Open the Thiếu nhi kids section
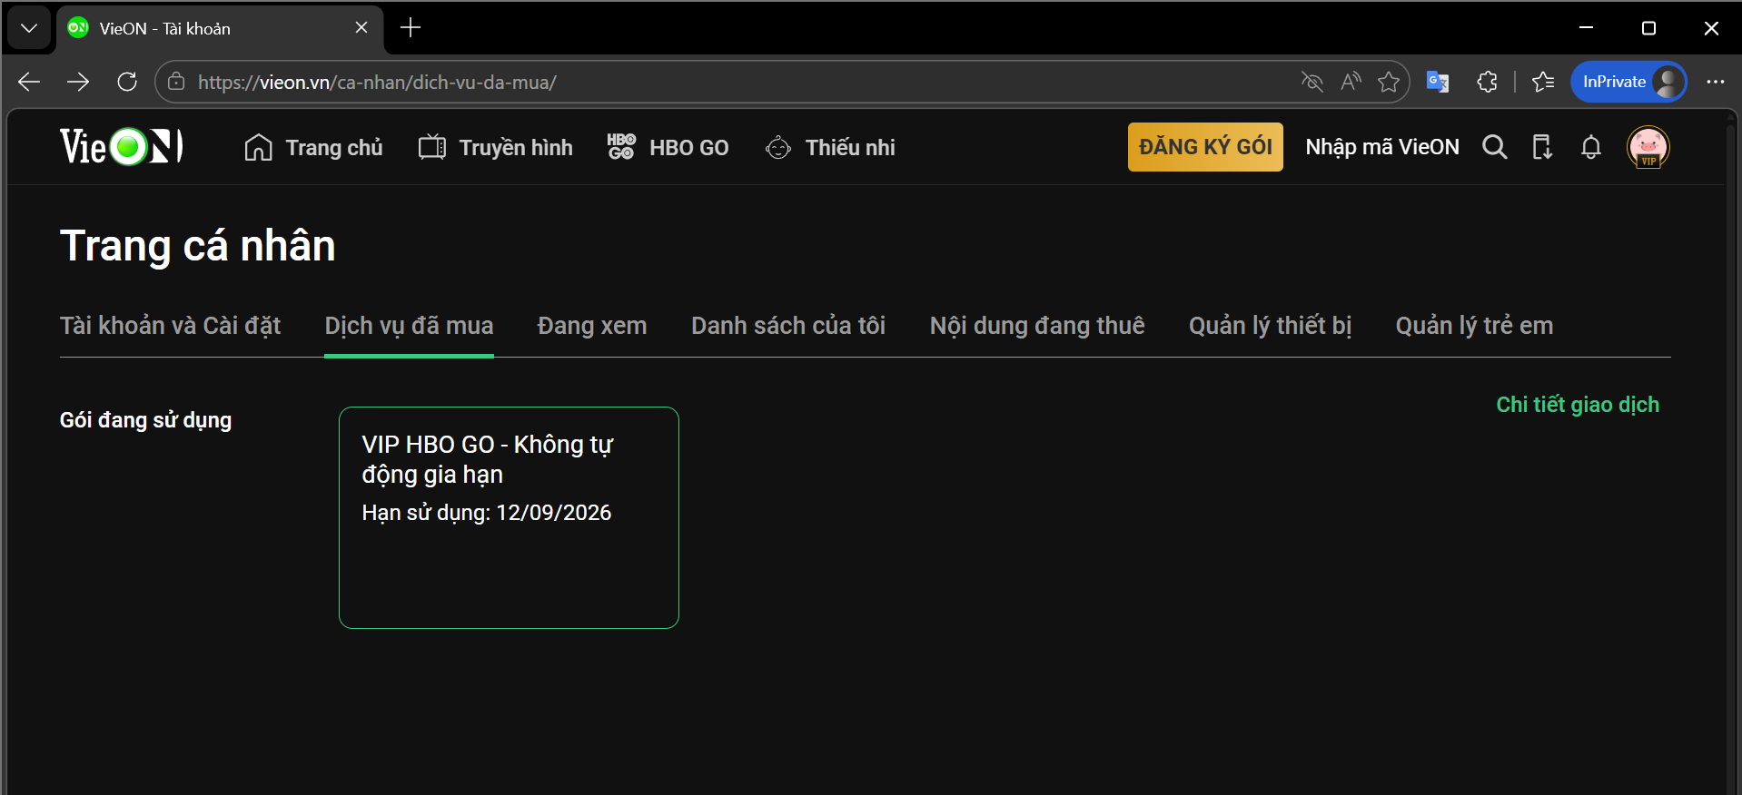The image size is (1742, 795). [830, 147]
